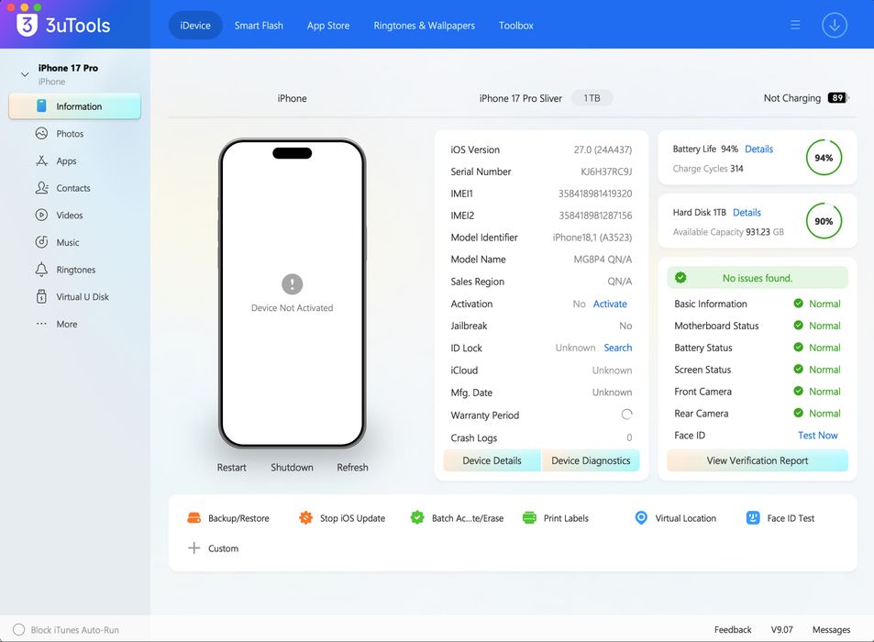
Task: Open Battery Life Details link
Action: click(758, 149)
